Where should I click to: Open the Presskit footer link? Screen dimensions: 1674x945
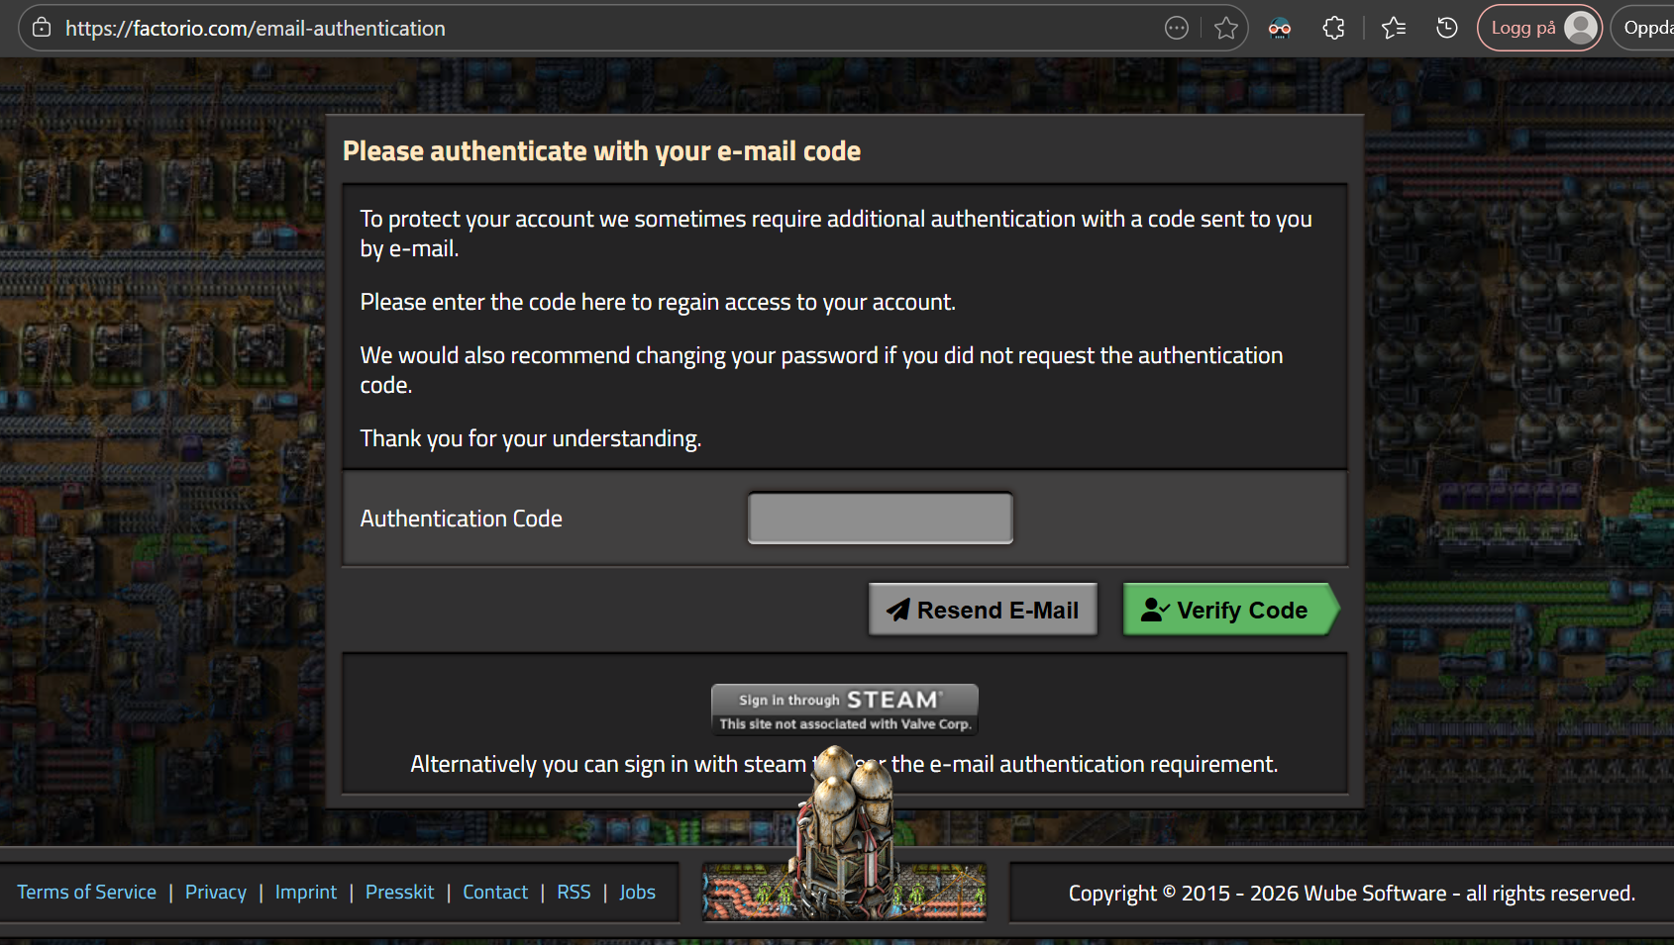pos(399,893)
